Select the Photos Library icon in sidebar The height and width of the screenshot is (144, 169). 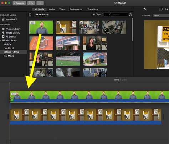(3, 29)
